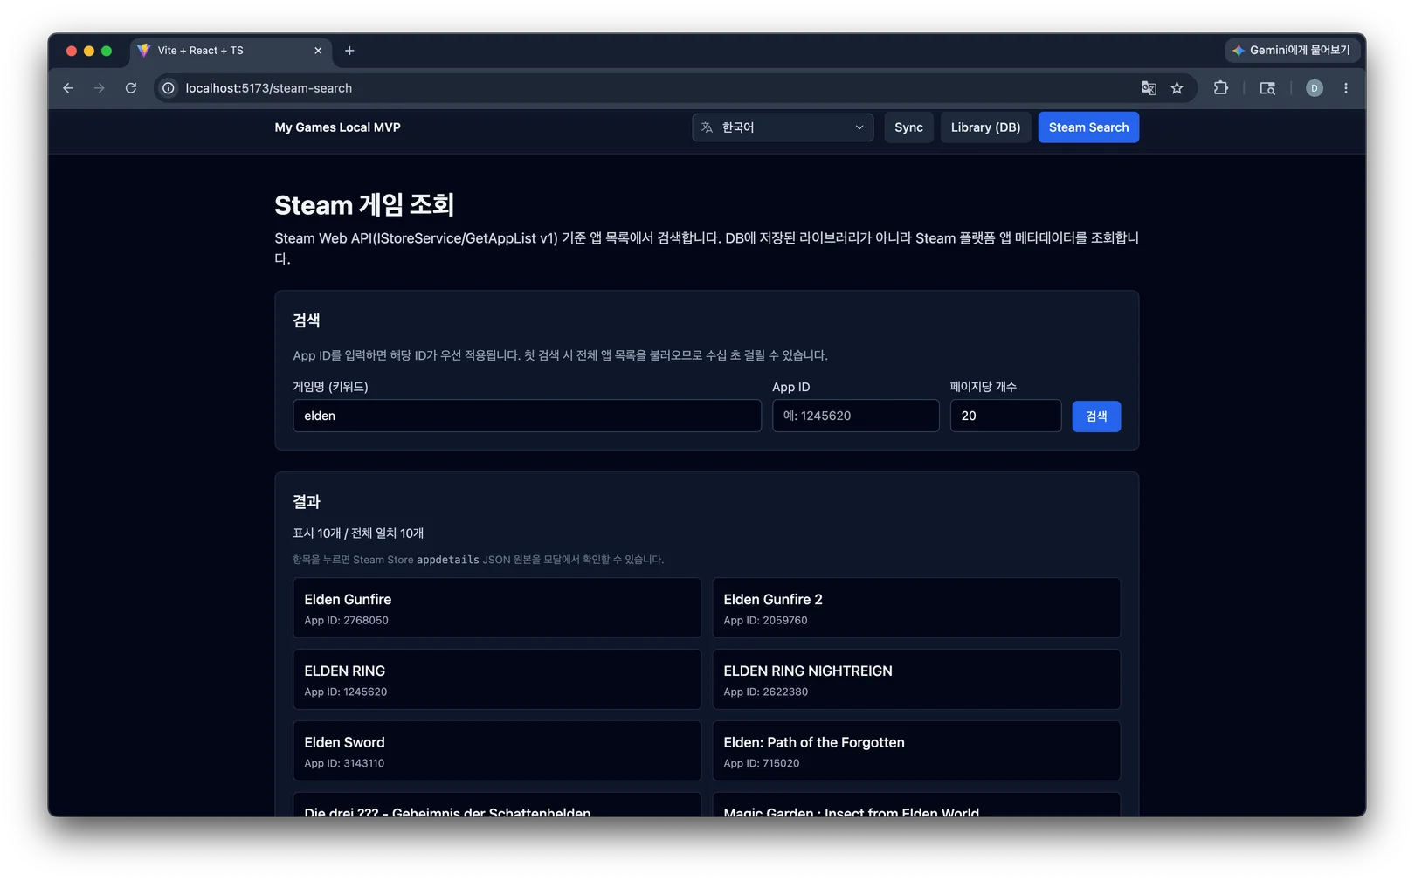Click the address bar URL
Screen dimensions: 1415x881
(268, 88)
